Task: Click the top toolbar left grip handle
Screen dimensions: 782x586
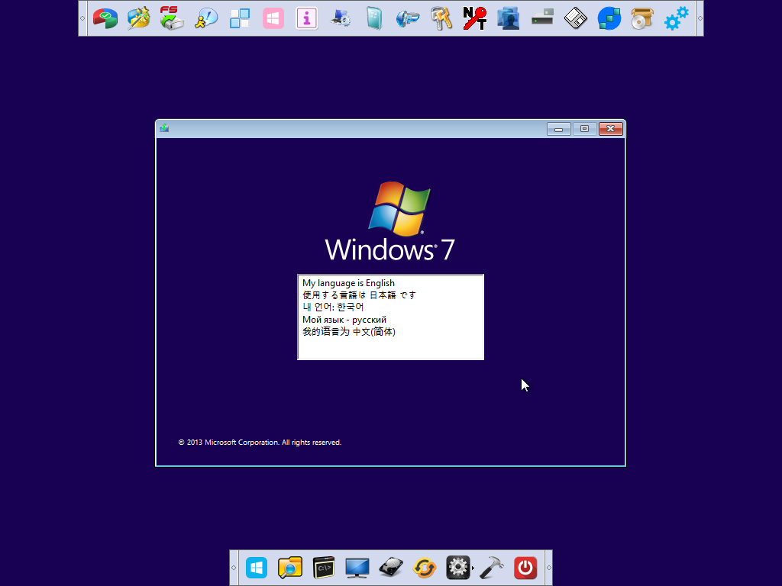Action: [82, 18]
